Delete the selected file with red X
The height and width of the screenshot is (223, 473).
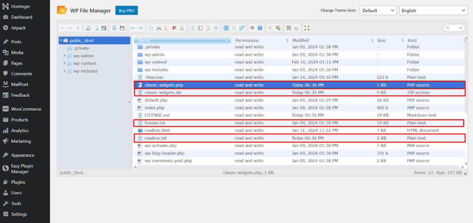coord(174,28)
